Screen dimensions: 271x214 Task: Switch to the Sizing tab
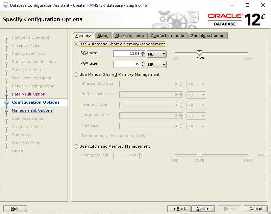pos(103,36)
